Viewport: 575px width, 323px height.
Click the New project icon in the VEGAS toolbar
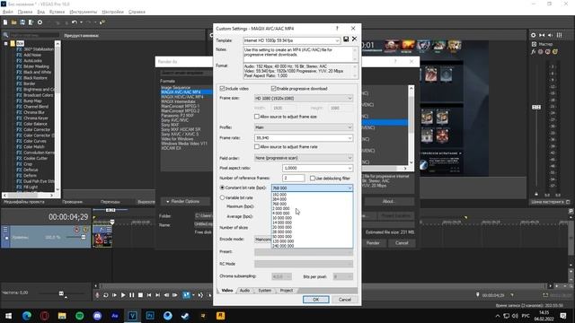tap(5, 22)
